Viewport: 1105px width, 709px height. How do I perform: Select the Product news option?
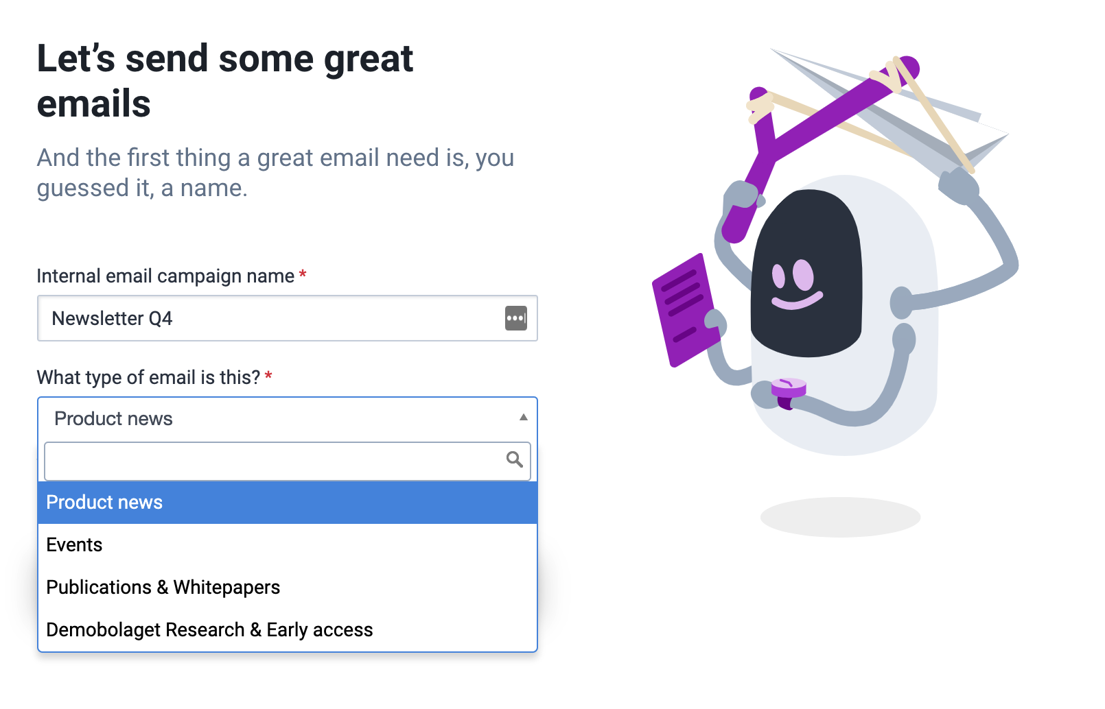point(288,503)
